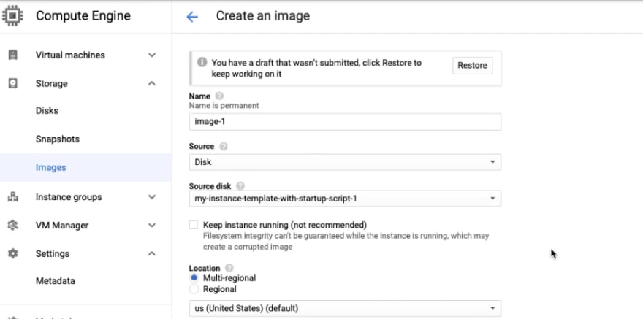Open Metadata under Settings
This screenshot has width=643, height=319.
pyautogui.click(x=56, y=281)
